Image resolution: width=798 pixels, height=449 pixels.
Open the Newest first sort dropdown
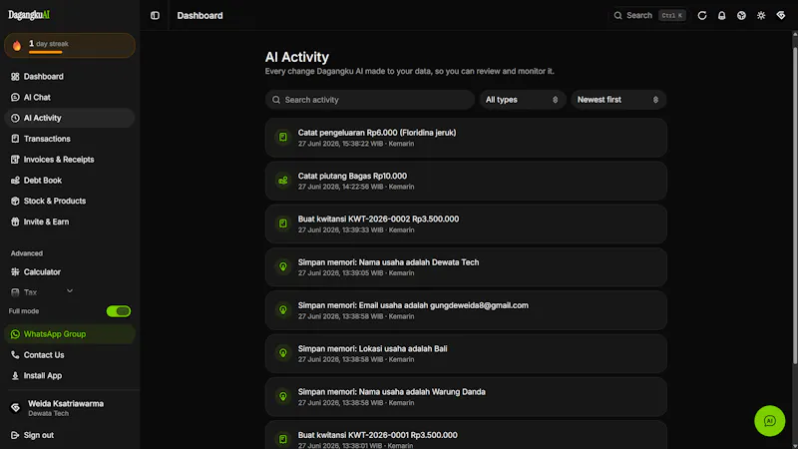[618, 100]
